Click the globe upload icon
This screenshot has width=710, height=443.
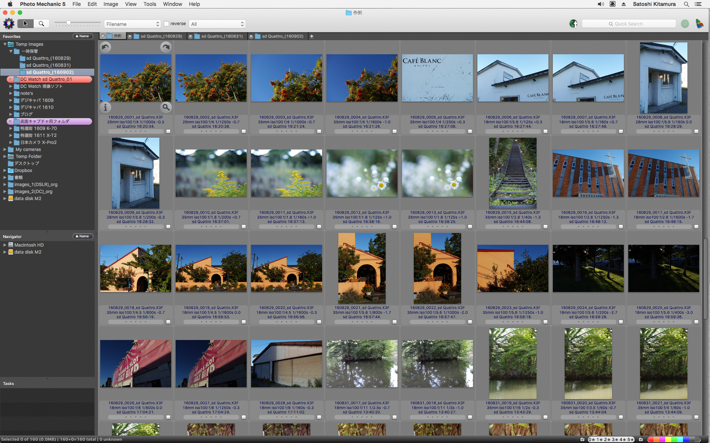point(573,24)
